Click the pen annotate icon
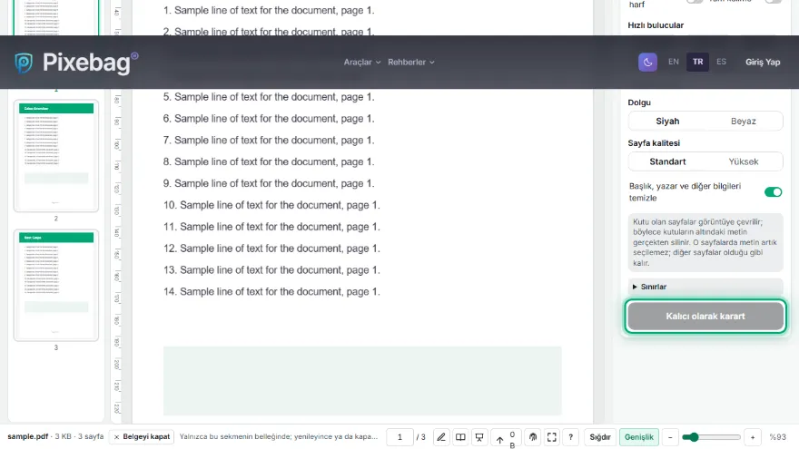Screen dimensions: 799x449 441,437
